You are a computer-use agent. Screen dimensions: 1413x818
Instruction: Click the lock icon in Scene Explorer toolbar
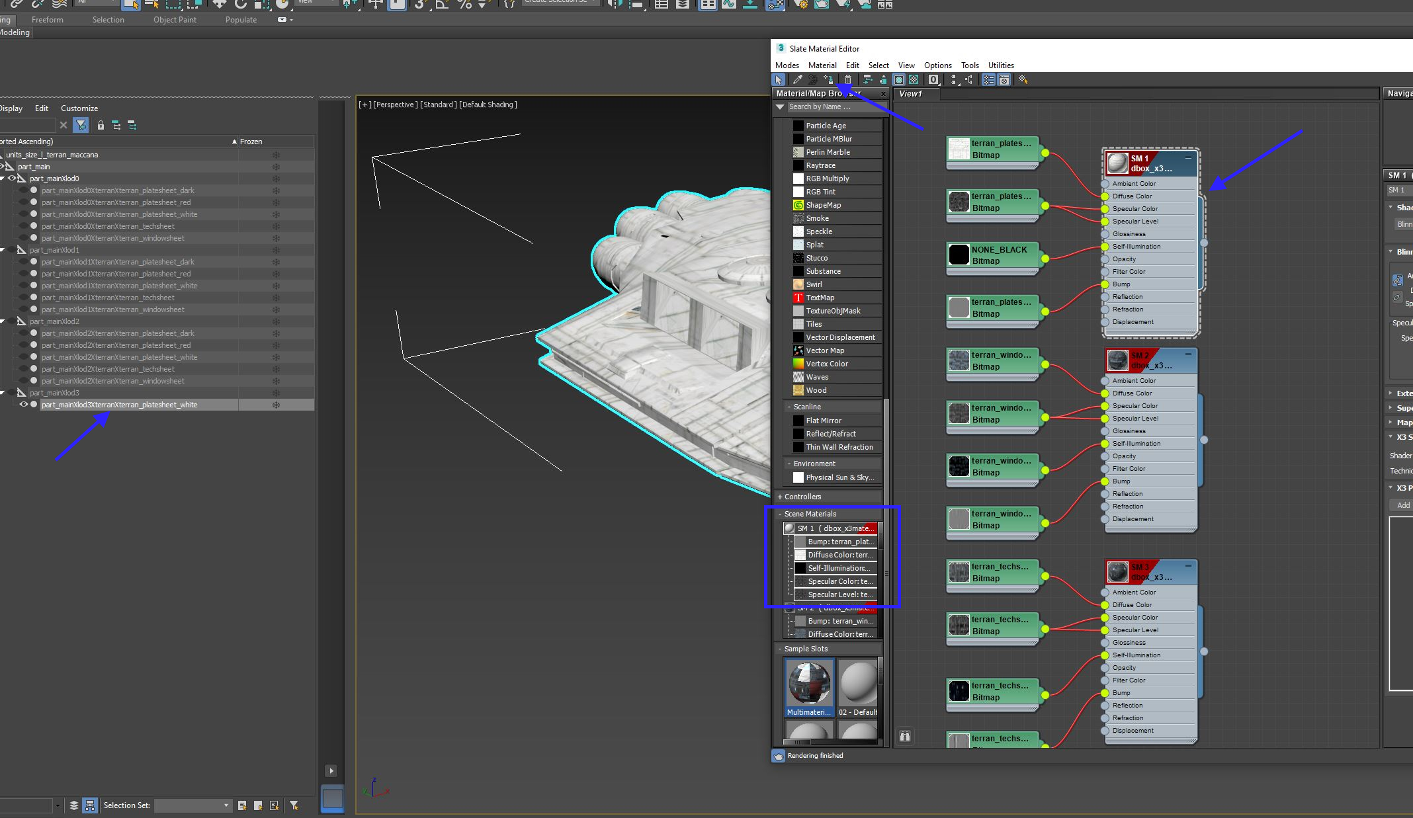tap(101, 125)
